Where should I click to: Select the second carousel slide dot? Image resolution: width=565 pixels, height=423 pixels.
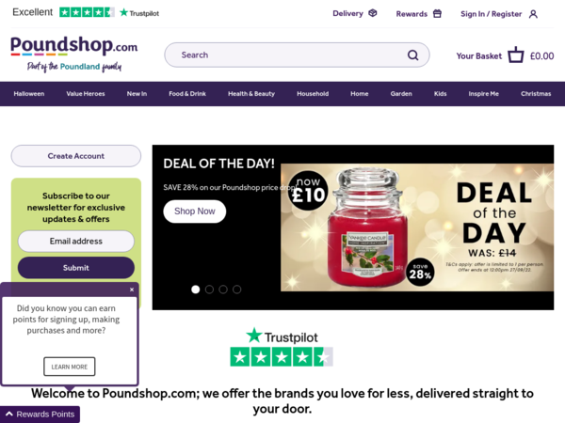[x=209, y=290]
